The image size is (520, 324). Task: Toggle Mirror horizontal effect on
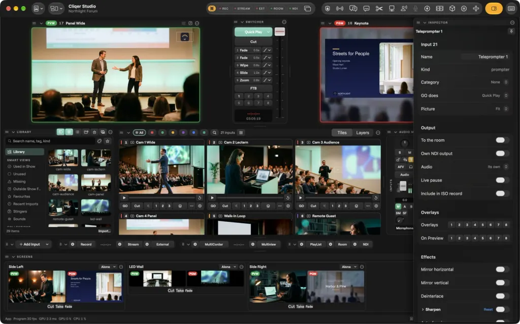click(500, 270)
